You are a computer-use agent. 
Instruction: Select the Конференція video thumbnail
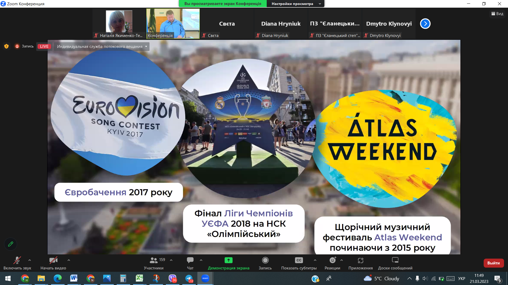click(173, 23)
